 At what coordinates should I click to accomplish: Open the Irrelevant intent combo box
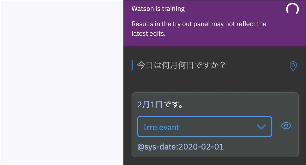click(x=205, y=127)
